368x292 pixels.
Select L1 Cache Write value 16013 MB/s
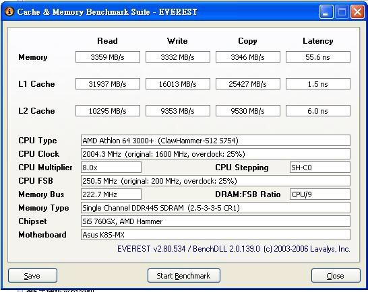(x=178, y=84)
